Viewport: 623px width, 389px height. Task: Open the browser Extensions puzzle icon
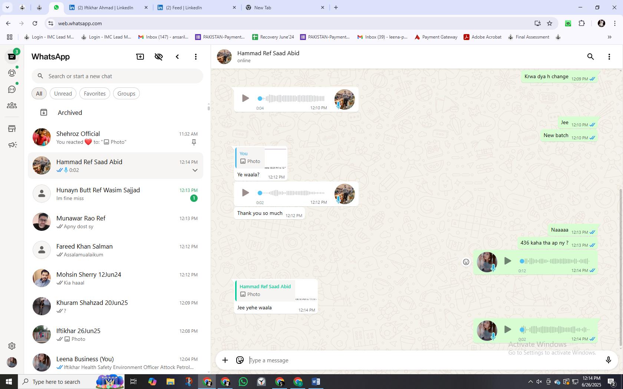click(x=581, y=23)
